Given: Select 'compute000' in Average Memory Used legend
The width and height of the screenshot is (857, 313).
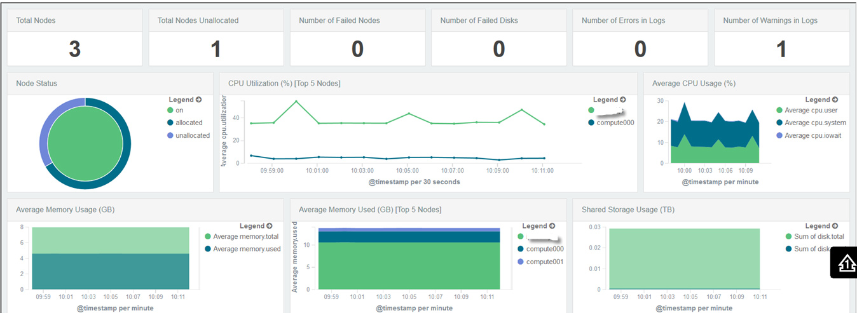Looking at the screenshot, I should (540, 250).
